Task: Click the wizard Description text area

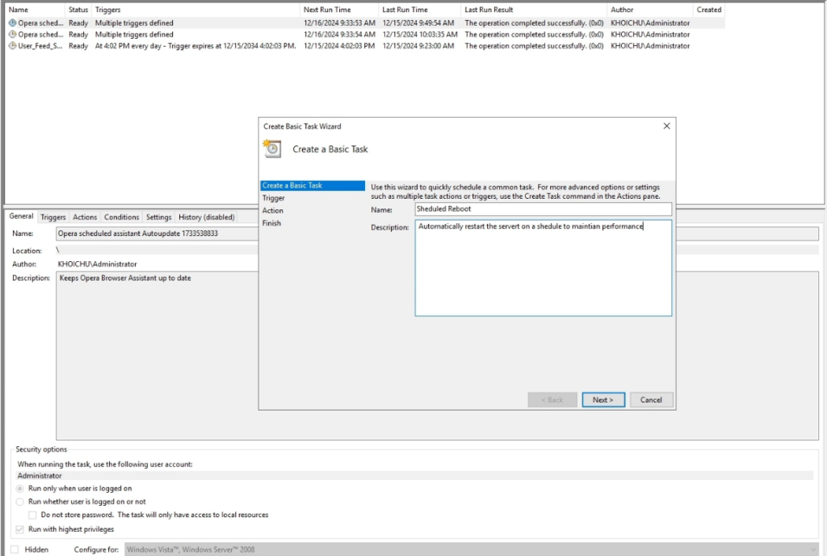Action: pyautogui.click(x=543, y=268)
